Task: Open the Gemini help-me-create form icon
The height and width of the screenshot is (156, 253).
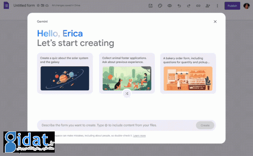Action: (150, 6)
